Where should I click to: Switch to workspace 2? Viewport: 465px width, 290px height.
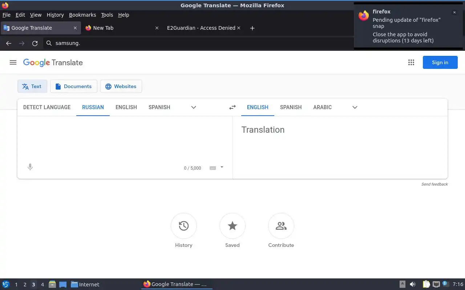click(x=25, y=285)
